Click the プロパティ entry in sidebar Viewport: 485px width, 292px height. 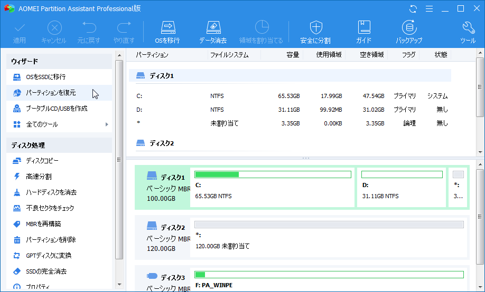(59, 286)
